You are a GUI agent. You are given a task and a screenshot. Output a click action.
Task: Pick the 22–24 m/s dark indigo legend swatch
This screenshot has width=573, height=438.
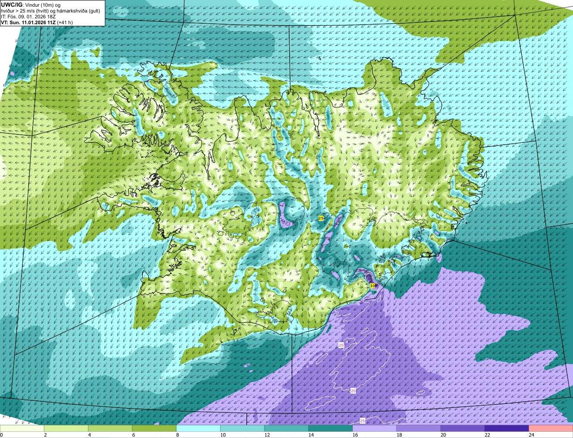(507, 429)
